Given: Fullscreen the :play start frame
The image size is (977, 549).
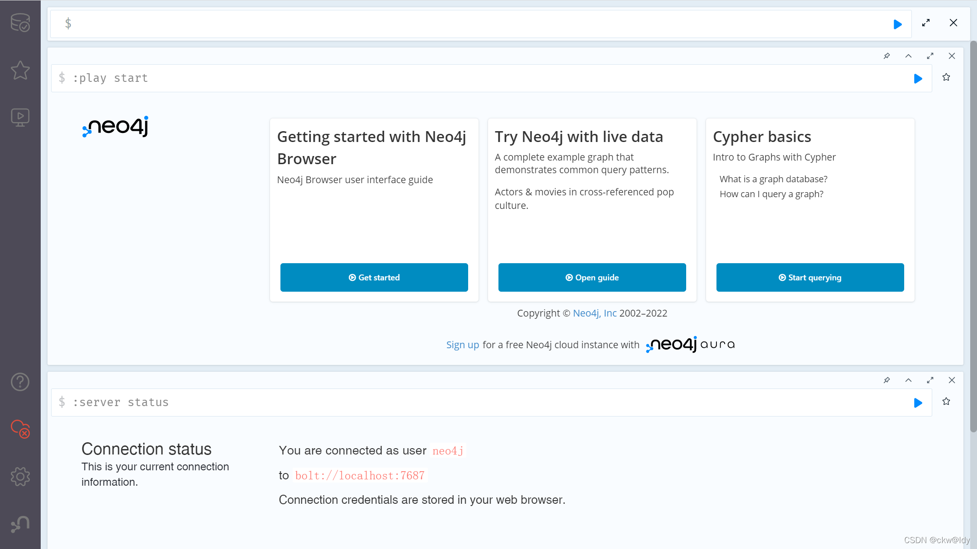Looking at the screenshot, I should tap(930, 56).
